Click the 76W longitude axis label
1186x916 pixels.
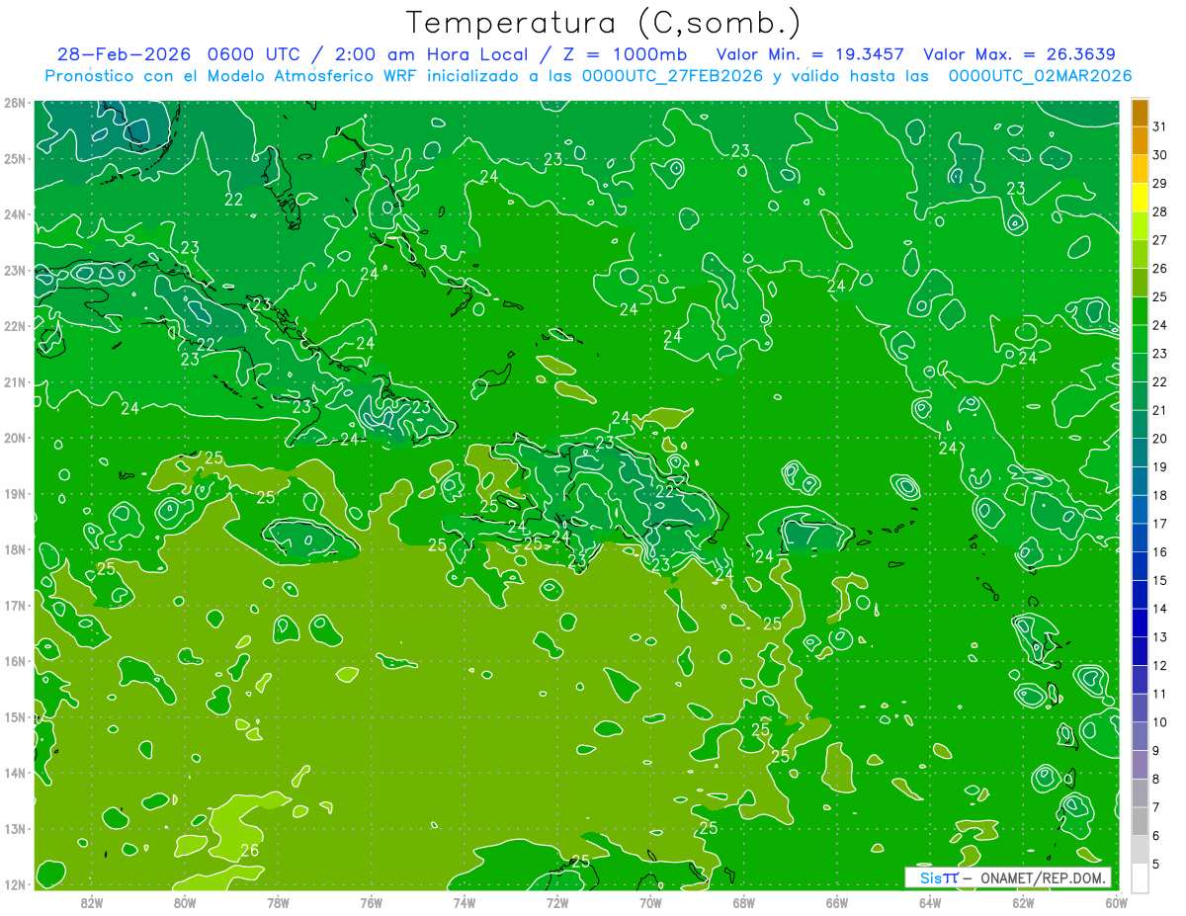(x=371, y=902)
